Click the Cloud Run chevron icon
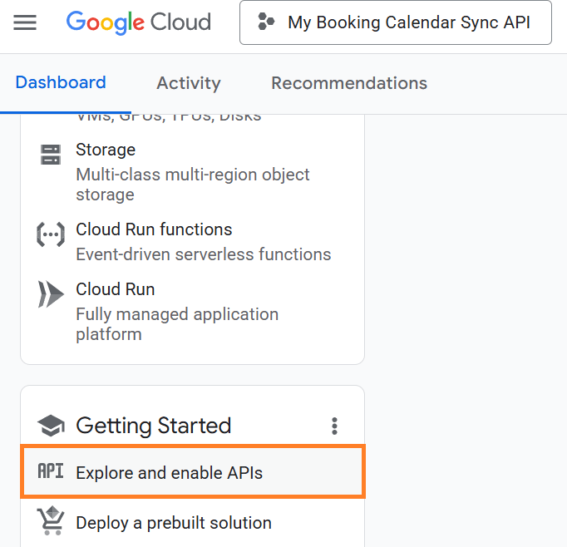The width and height of the screenshot is (567, 547). (51, 294)
